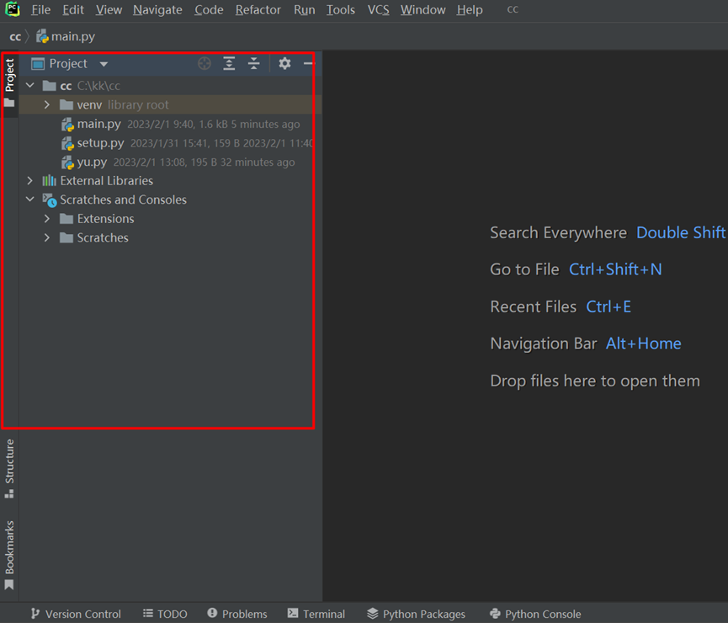Click the Ctrl+E shortcut text
Image resolution: width=728 pixels, height=623 pixels.
608,306
